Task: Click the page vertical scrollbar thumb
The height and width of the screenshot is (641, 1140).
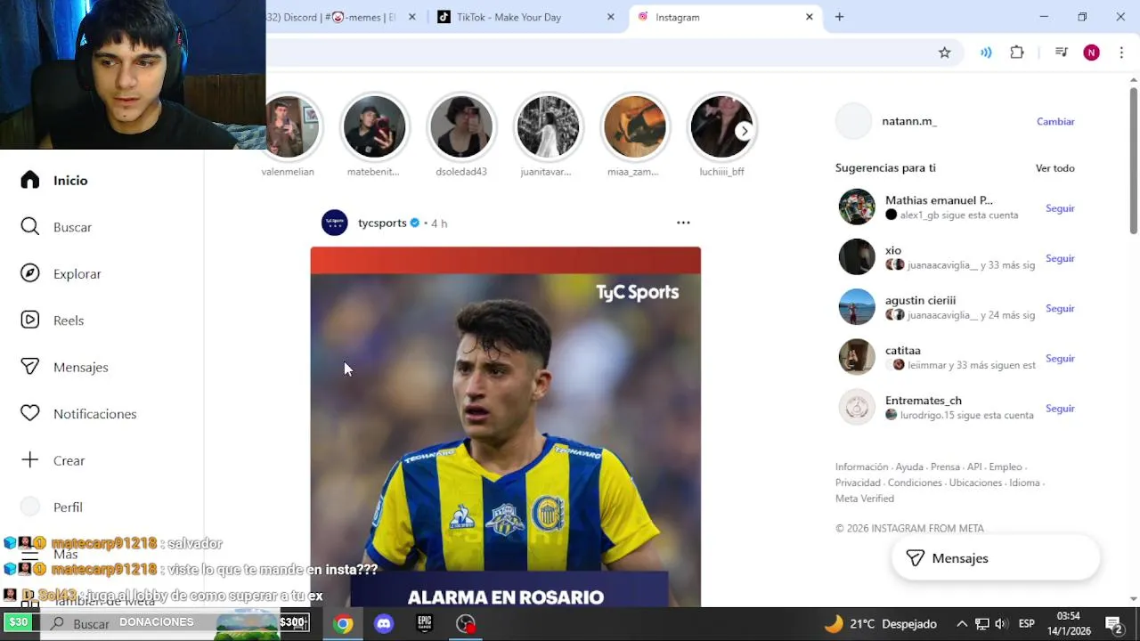Action: 1134,160
